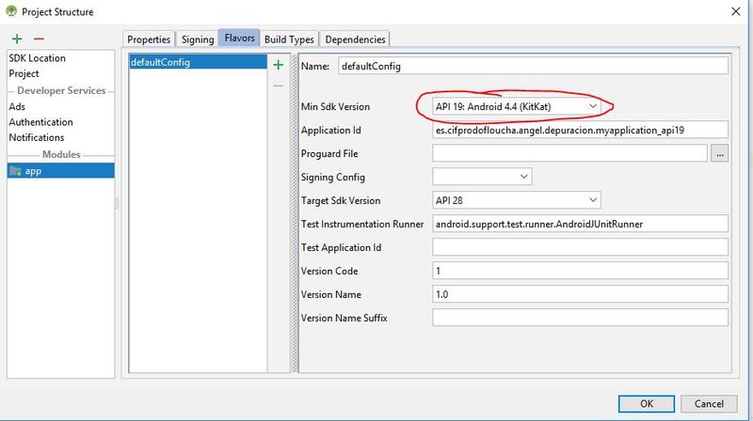The image size is (753, 421).
Task: Click the Name field with defaultConfig
Action: (533, 66)
